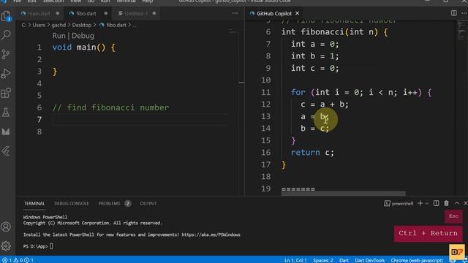The height and width of the screenshot is (263, 468).
Task: Click the Copilot panel minimap
Action: point(461,30)
